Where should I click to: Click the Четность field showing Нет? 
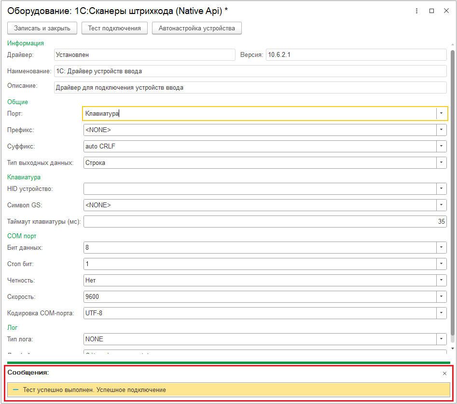point(260,280)
